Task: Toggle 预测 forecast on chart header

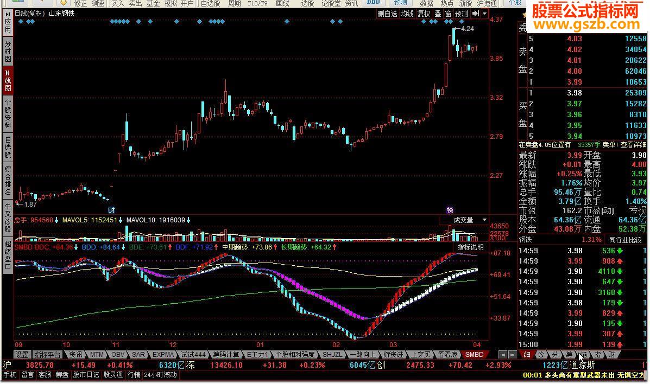Action: click(462, 14)
